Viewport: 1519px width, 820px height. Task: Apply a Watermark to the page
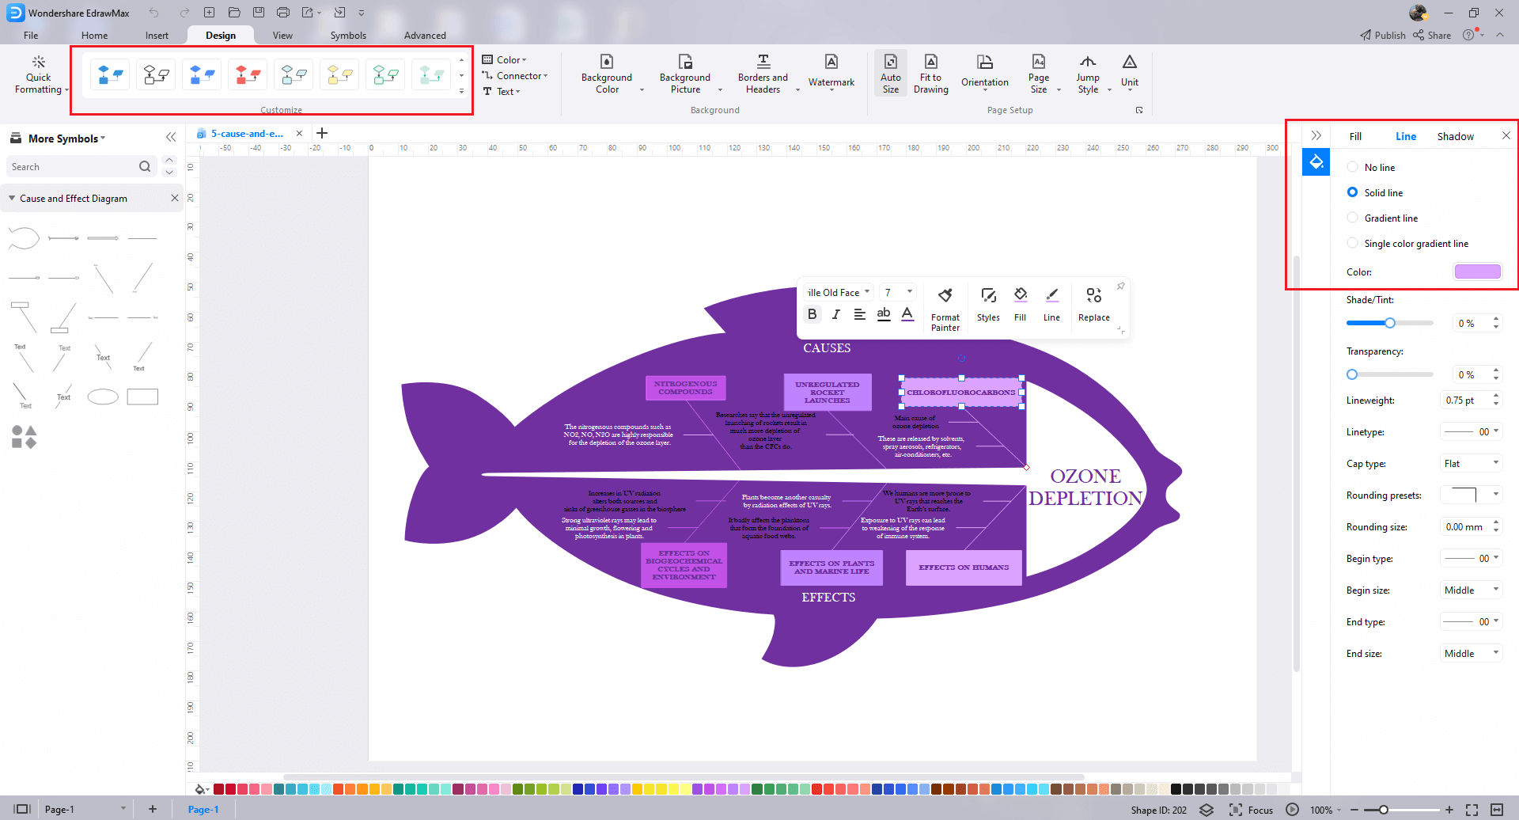831,73
